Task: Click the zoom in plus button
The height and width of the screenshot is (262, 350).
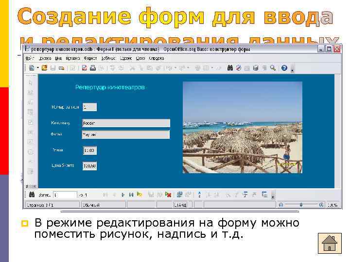Action: (321, 205)
